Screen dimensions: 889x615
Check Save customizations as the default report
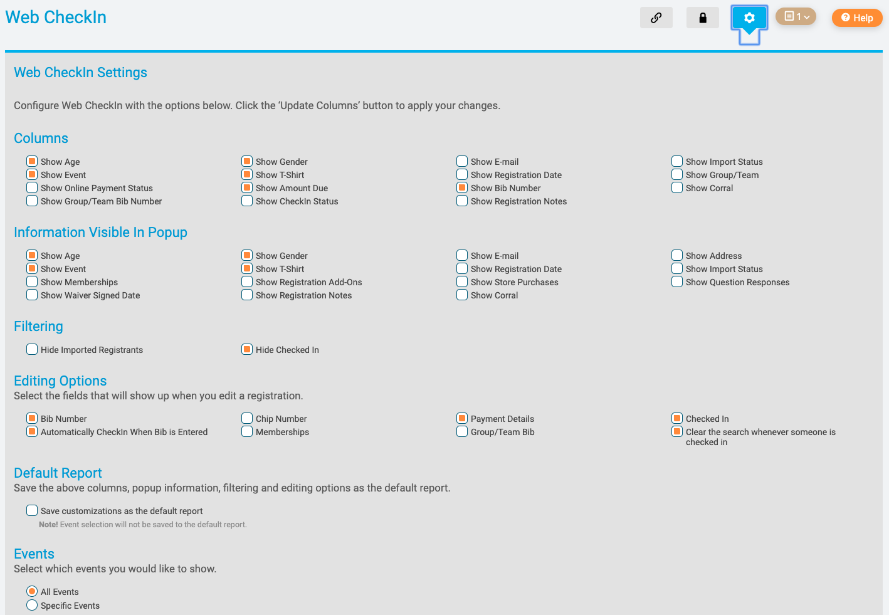click(32, 510)
